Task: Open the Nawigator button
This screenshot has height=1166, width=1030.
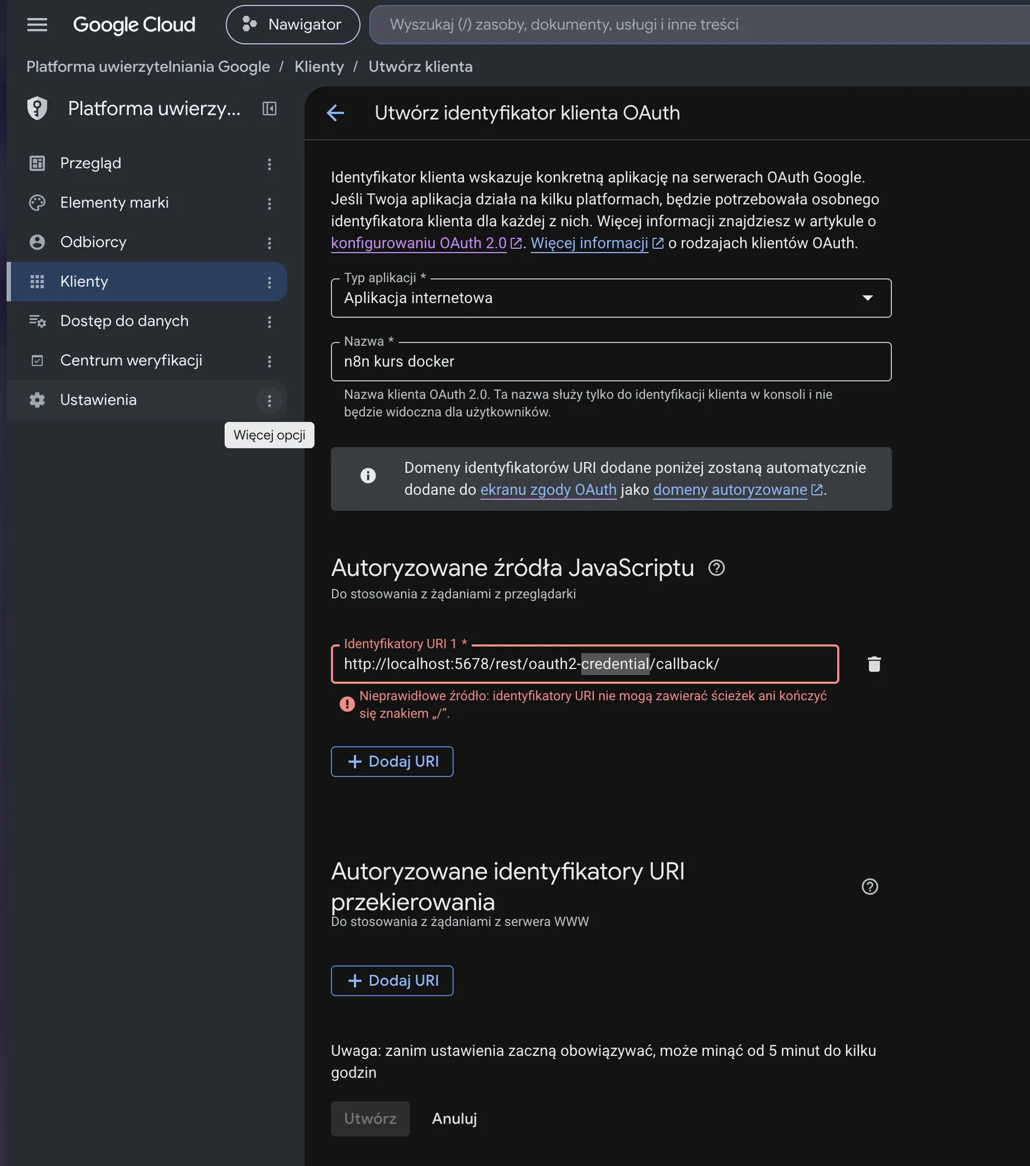Action: click(293, 24)
